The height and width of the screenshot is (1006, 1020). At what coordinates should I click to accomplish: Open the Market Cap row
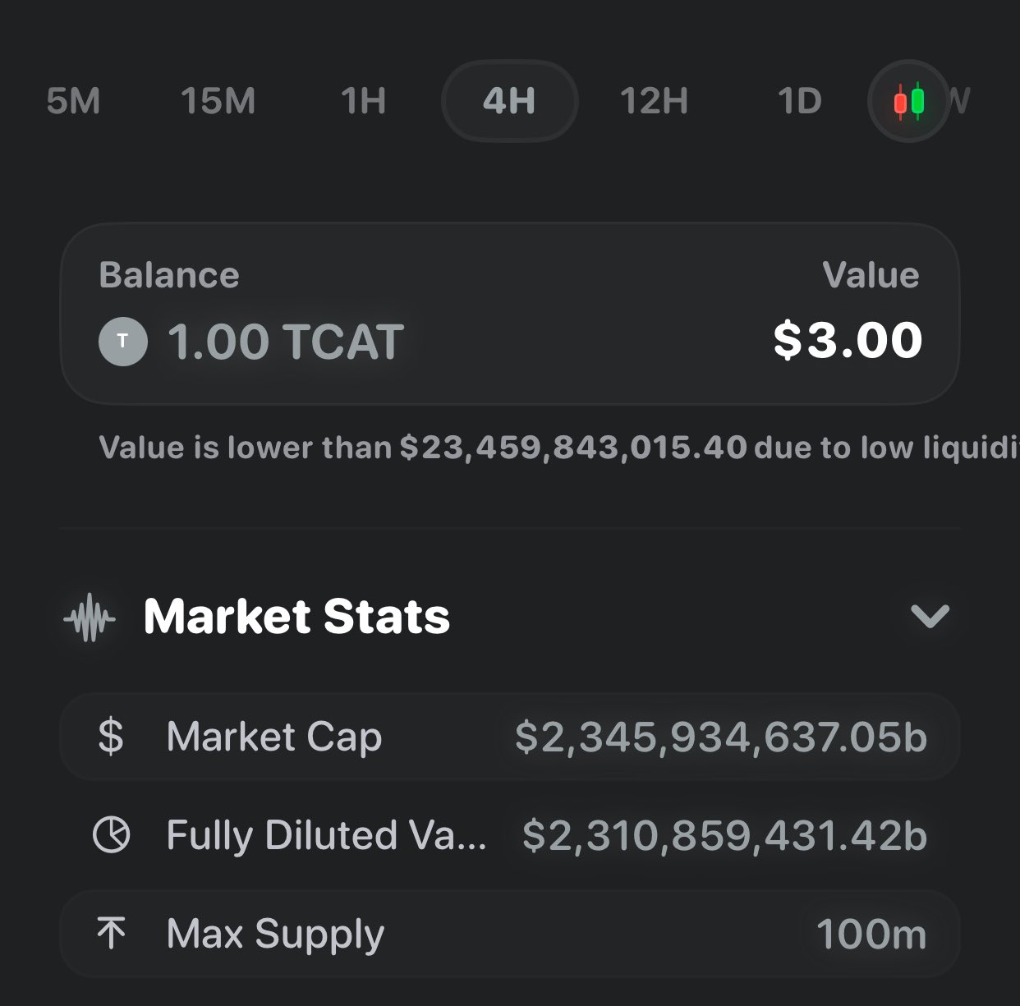point(509,736)
